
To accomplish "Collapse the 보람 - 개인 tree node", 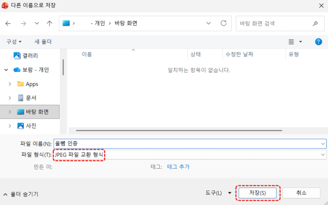I will tap(6, 70).
